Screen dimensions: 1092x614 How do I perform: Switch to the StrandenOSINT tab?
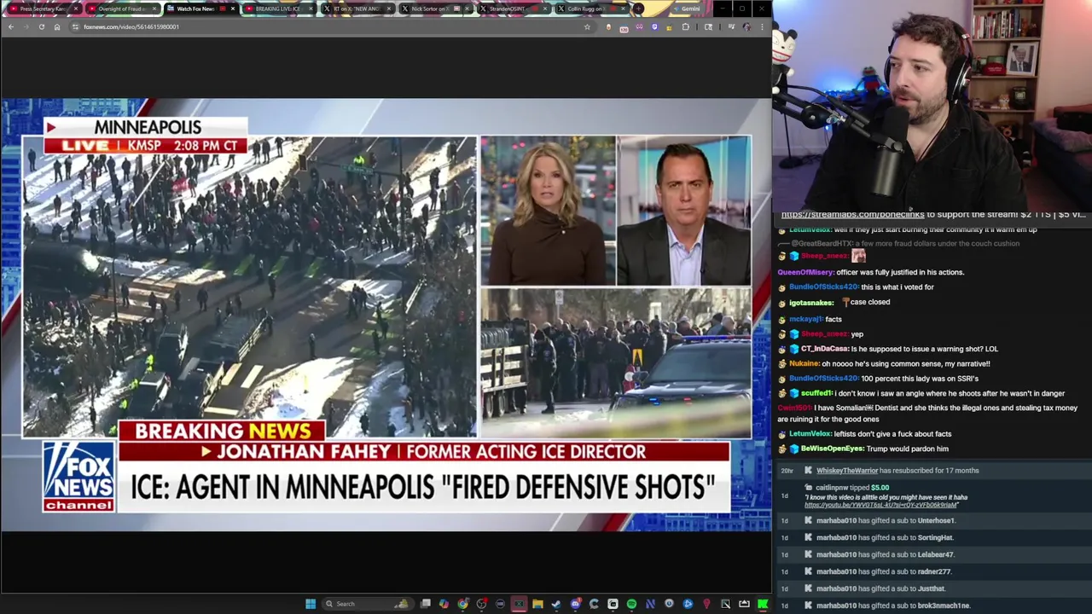513,9
